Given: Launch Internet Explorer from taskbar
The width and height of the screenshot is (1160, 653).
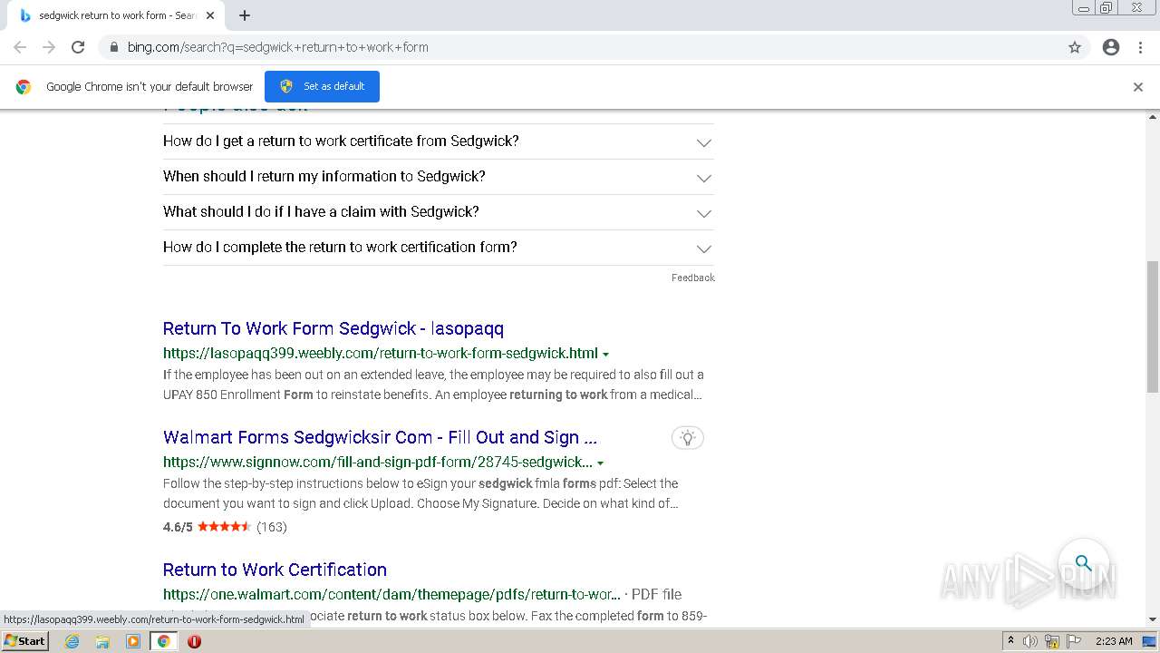Looking at the screenshot, I should click(72, 641).
